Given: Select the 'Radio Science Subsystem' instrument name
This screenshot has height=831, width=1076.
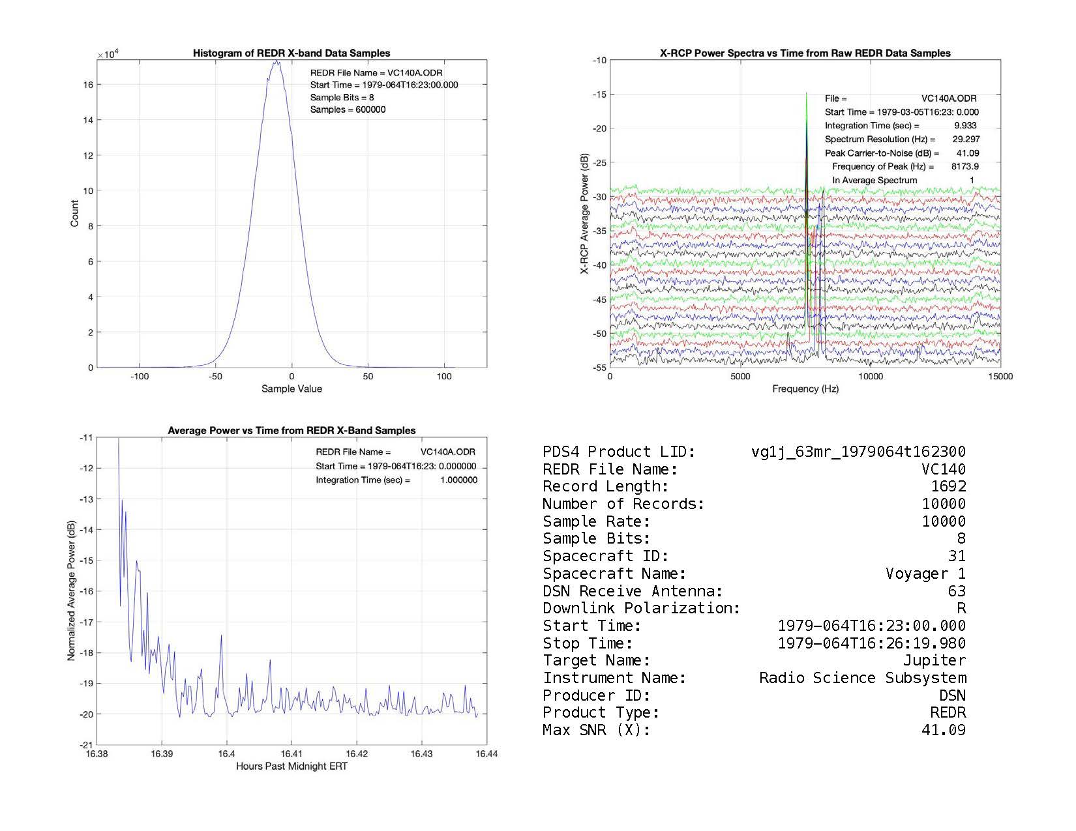Looking at the screenshot, I should click(862, 678).
